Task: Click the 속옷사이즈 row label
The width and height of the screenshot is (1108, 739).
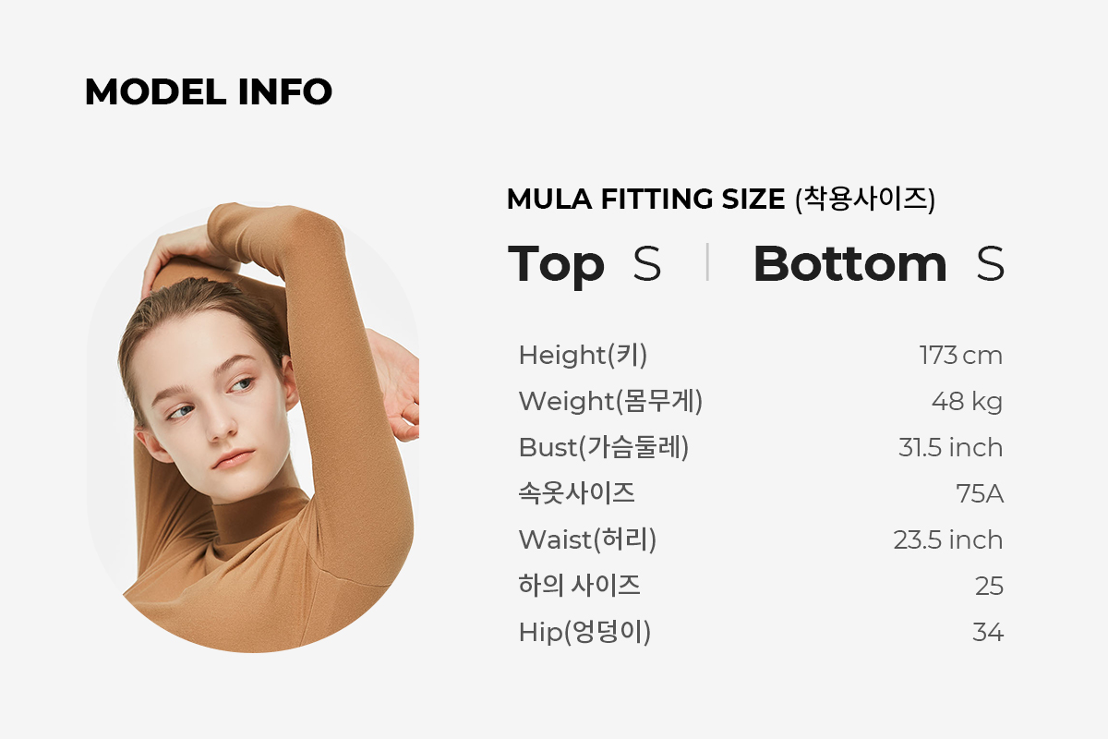Action: click(577, 493)
